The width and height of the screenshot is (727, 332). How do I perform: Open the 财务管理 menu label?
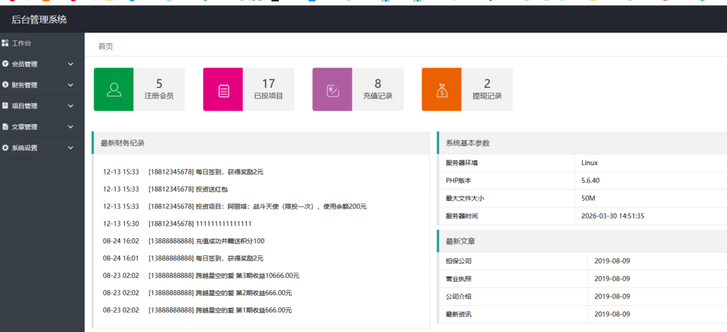25,84
